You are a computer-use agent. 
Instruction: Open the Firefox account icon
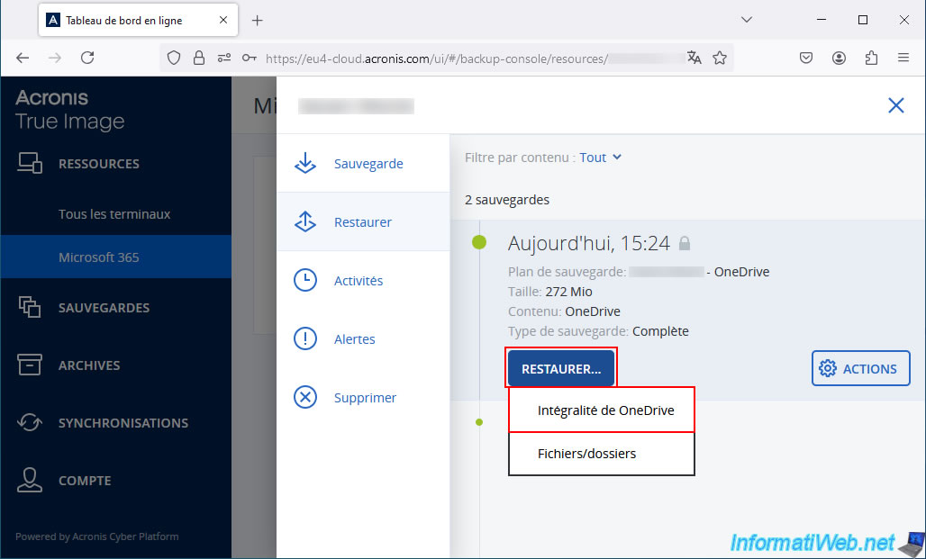tap(839, 58)
